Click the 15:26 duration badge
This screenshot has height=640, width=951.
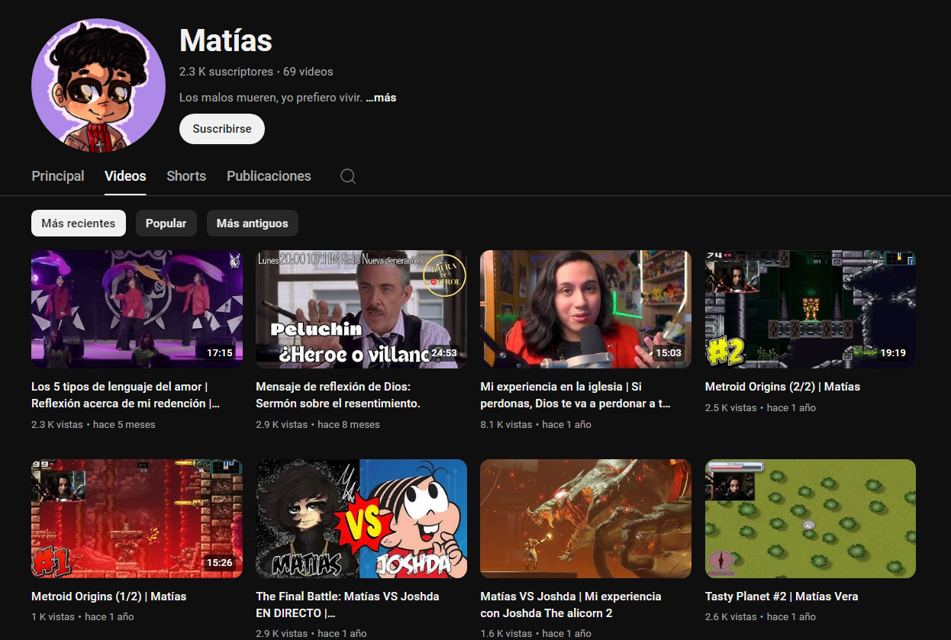click(x=220, y=563)
